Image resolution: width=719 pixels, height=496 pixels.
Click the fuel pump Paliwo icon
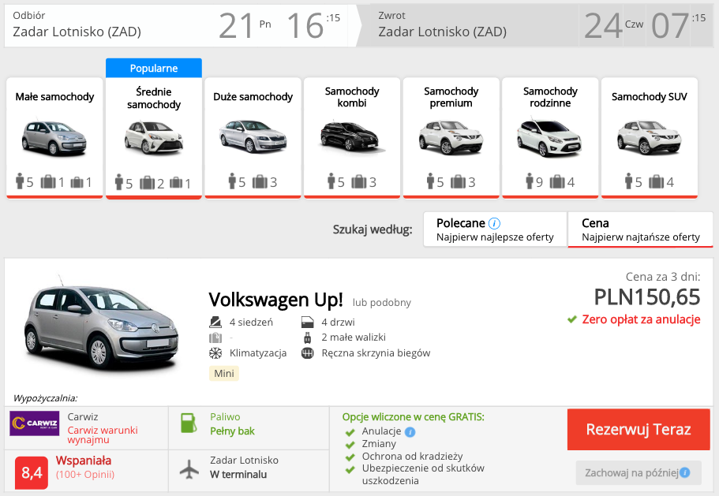[x=189, y=423]
